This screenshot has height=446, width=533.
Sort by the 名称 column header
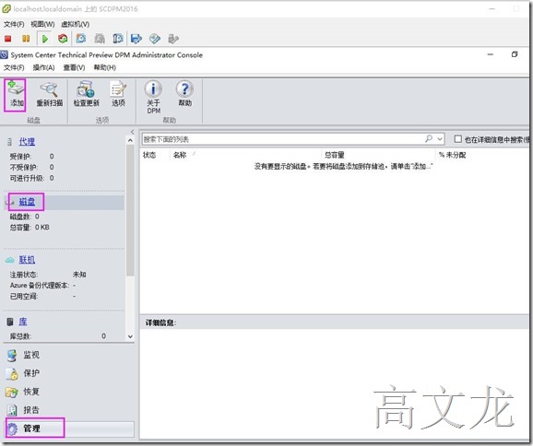tap(180, 155)
